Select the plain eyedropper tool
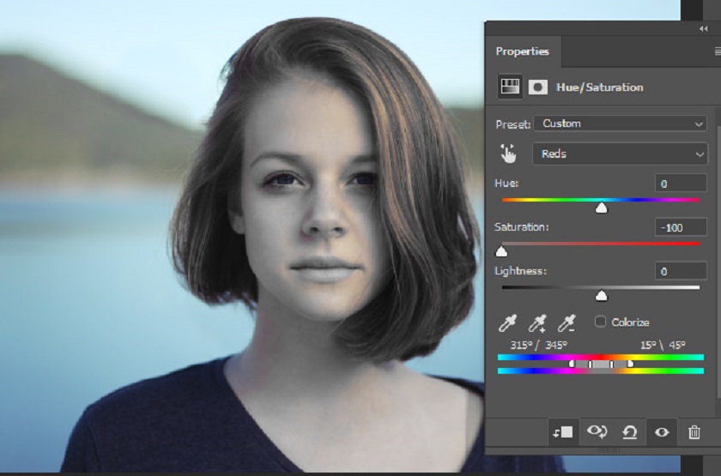 (508, 322)
